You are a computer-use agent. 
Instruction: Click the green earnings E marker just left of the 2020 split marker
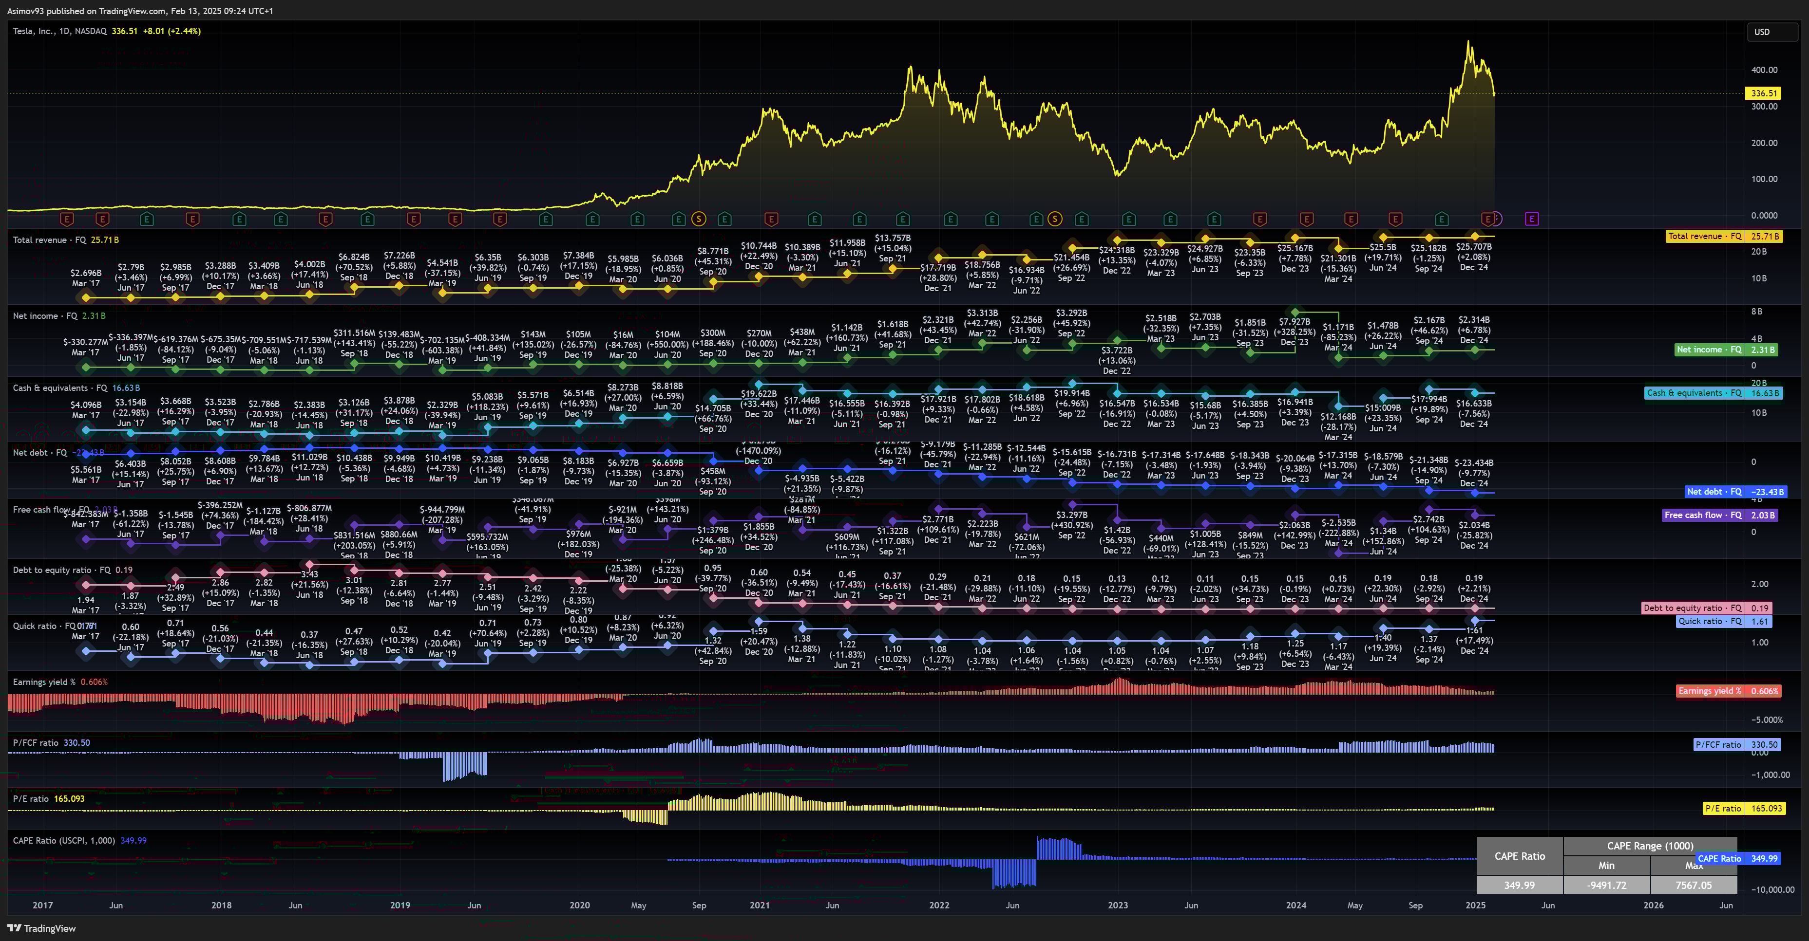tap(678, 219)
